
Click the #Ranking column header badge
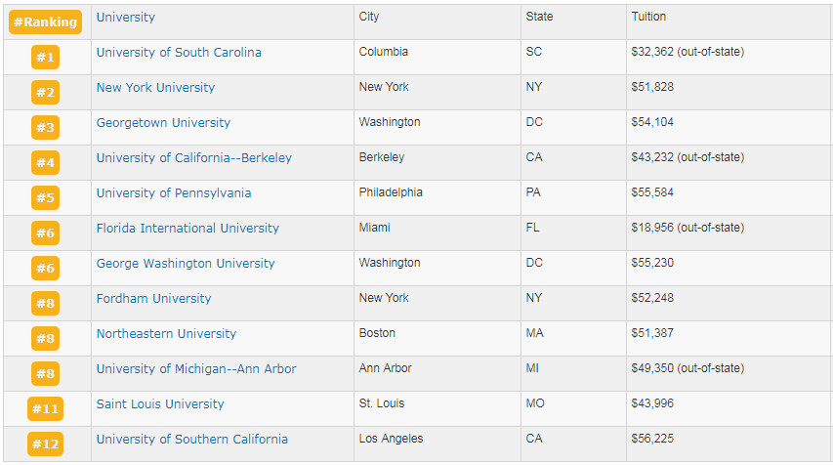pyautogui.click(x=45, y=22)
